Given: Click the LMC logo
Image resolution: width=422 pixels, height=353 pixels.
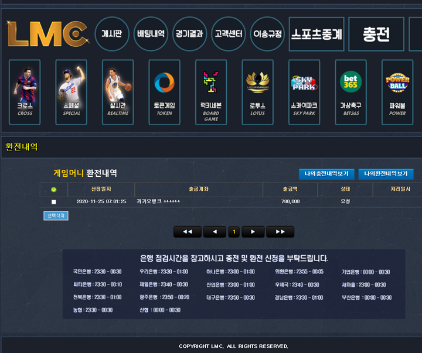Looking at the screenshot, I should pyautogui.click(x=48, y=34).
